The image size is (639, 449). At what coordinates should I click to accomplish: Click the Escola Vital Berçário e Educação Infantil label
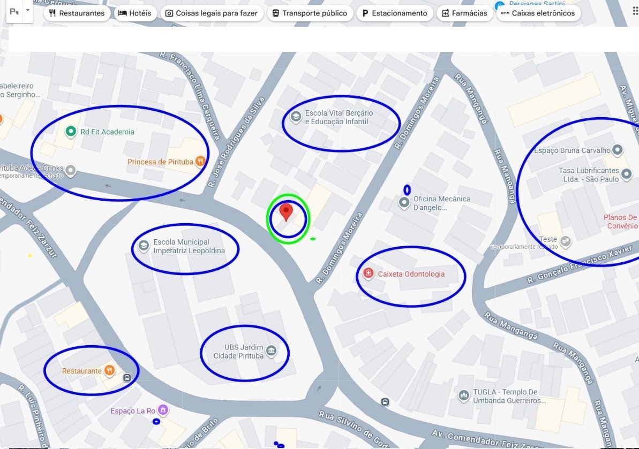(339, 117)
